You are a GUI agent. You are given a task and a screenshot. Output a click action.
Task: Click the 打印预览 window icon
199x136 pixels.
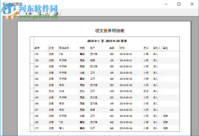[x=5, y=4]
